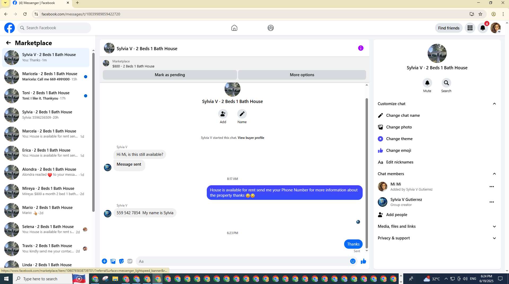This screenshot has width=509, height=284.
Task: Reload the Messenger page
Action: pyautogui.click(x=25, y=14)
